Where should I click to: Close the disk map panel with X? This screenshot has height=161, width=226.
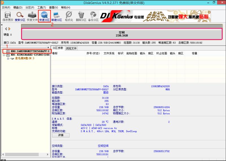tap(2, 25)
